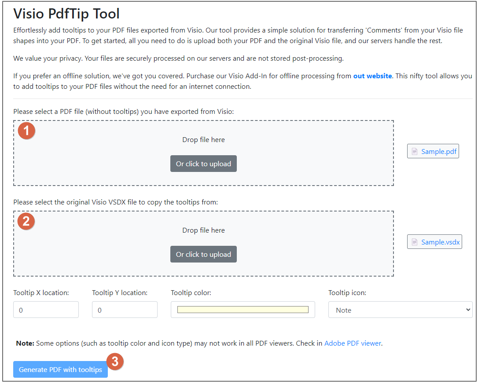Click 'Drop file here' in VSDX zone
The image size is (478, 383).
click(x=203, y=230)
